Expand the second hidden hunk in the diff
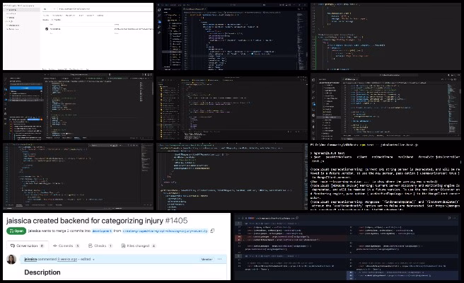Viewport: 464px width, 283px height. (x=239, y=256)
